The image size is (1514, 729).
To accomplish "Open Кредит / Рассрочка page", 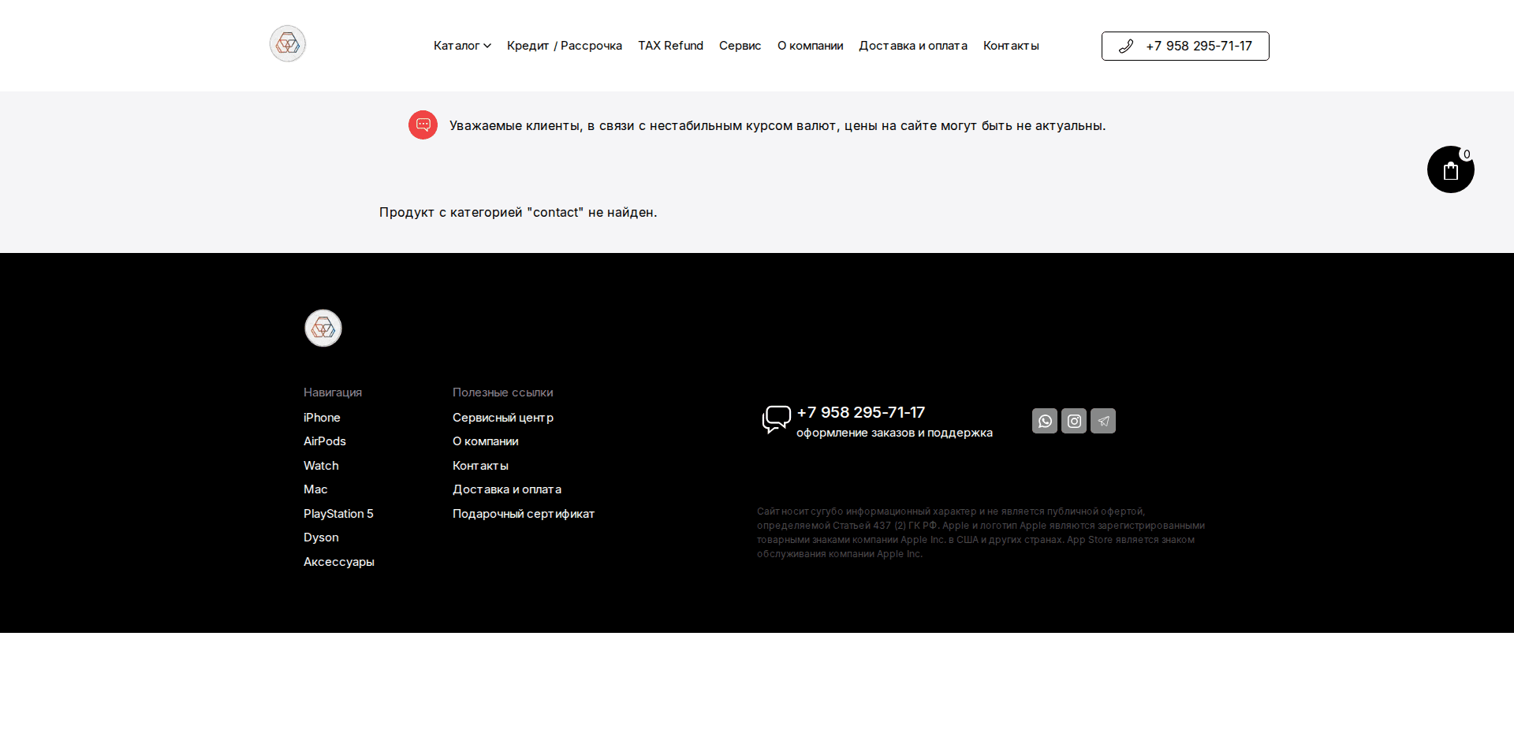I will [564, 46].
